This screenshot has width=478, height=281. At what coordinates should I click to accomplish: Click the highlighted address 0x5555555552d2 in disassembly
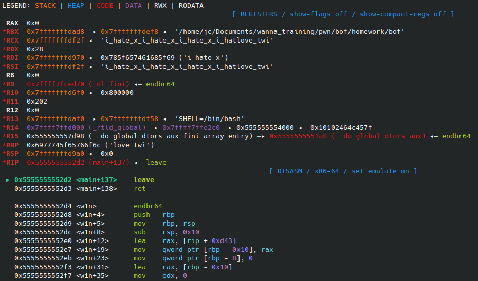43,180
